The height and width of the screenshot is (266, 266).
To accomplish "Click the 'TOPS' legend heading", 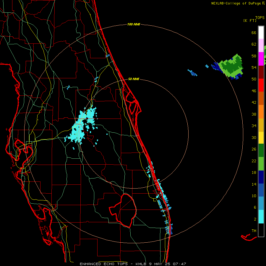I will tap(260, 17).
